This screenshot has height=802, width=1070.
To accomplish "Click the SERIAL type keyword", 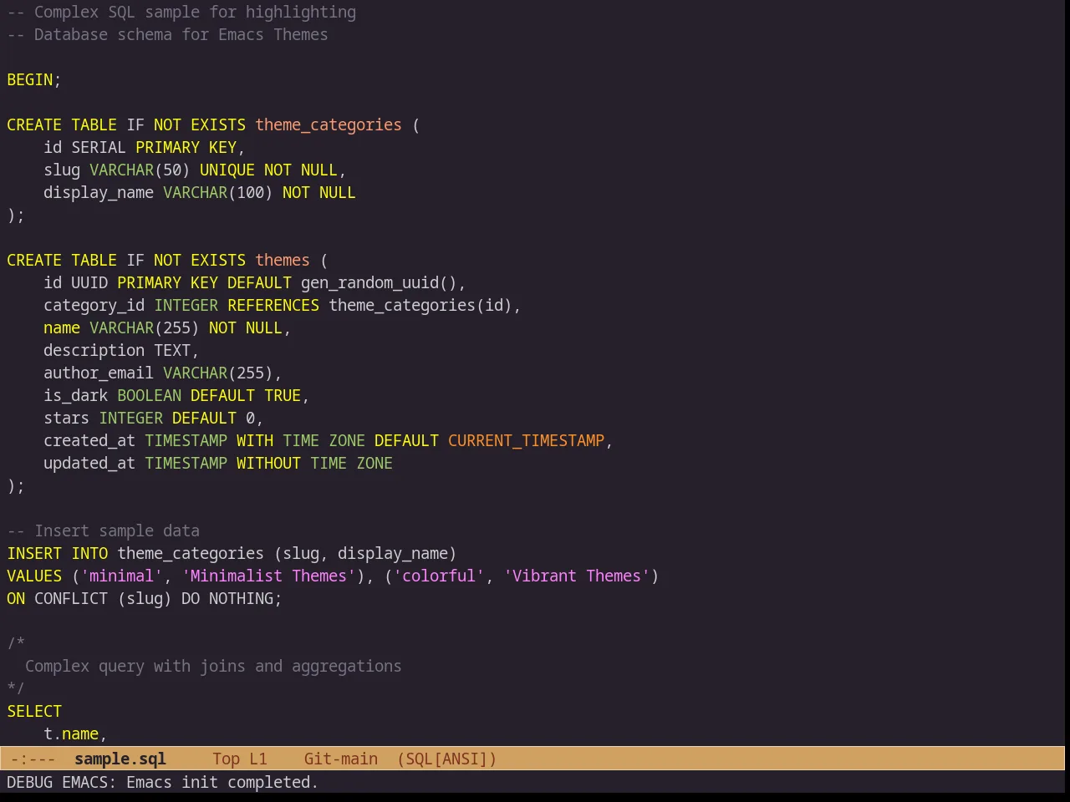I will pyautogui.click(x=99, y=147).
